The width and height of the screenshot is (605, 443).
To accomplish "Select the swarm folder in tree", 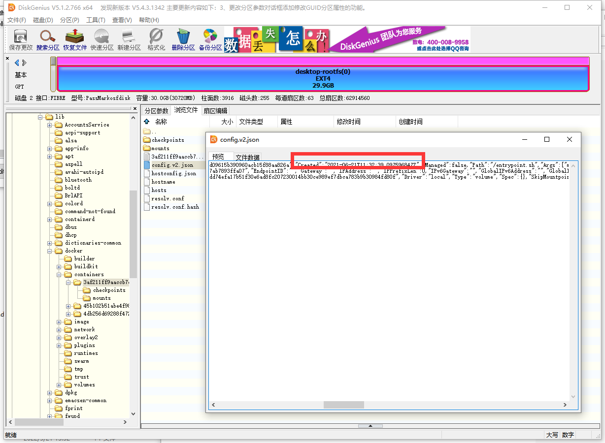I will pos(77,361).
